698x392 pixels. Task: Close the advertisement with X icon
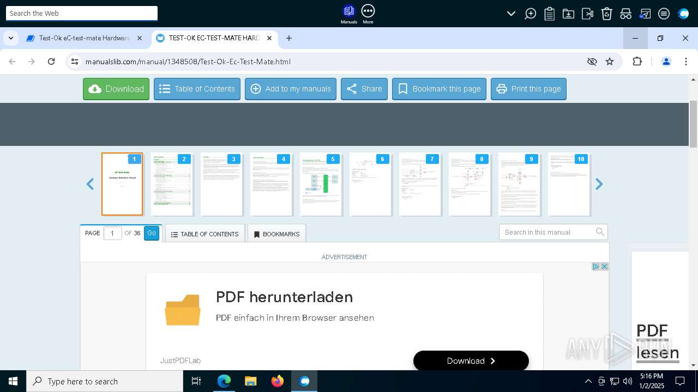click(604, 266)
